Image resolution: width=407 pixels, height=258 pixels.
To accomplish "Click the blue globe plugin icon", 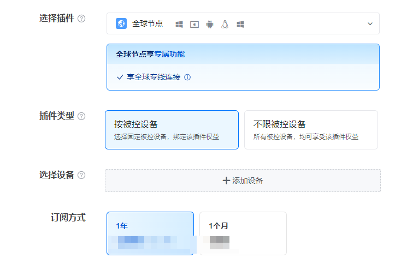I will click(x=121, y=23).
